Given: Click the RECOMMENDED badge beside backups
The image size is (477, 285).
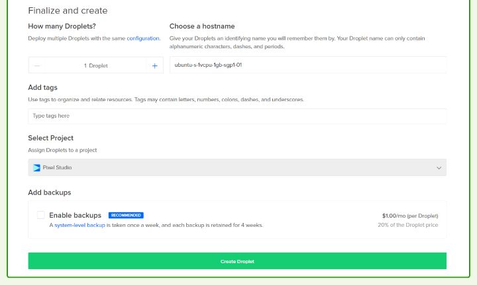Looking at the screenshot, I should click(x=126, y=216).
